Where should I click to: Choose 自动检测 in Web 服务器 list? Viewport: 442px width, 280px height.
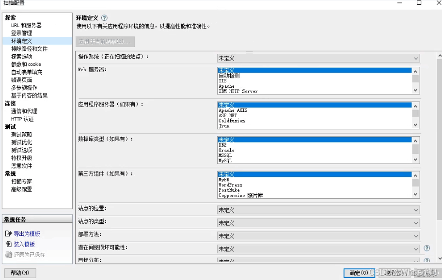click(x=229, y=76)
